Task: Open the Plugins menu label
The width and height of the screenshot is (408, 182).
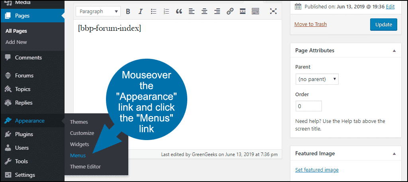Action: tap(24, 134)
